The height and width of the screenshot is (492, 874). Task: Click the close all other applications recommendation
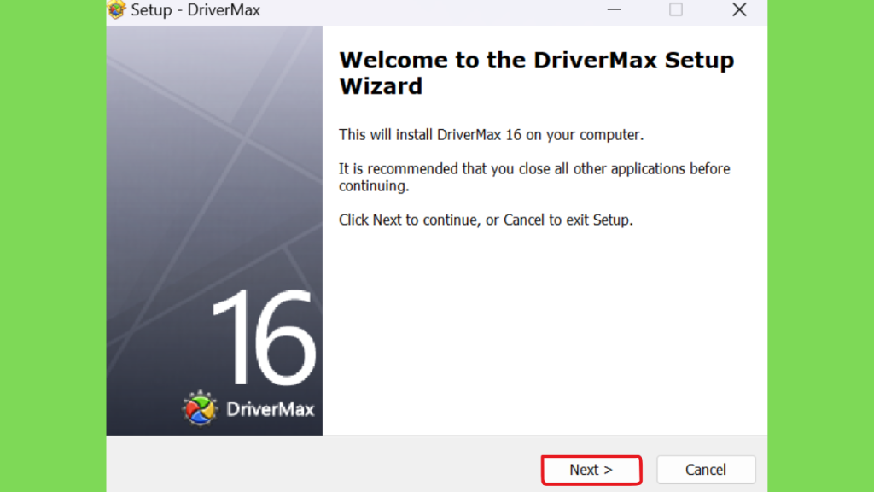(x=533, y=177)
